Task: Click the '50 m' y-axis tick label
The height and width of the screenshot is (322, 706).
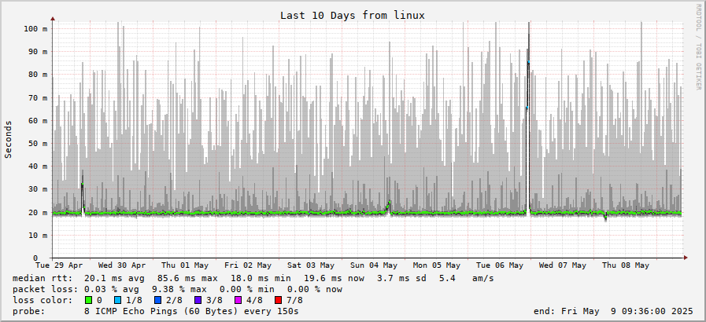Action: click(x=38, y=143)
